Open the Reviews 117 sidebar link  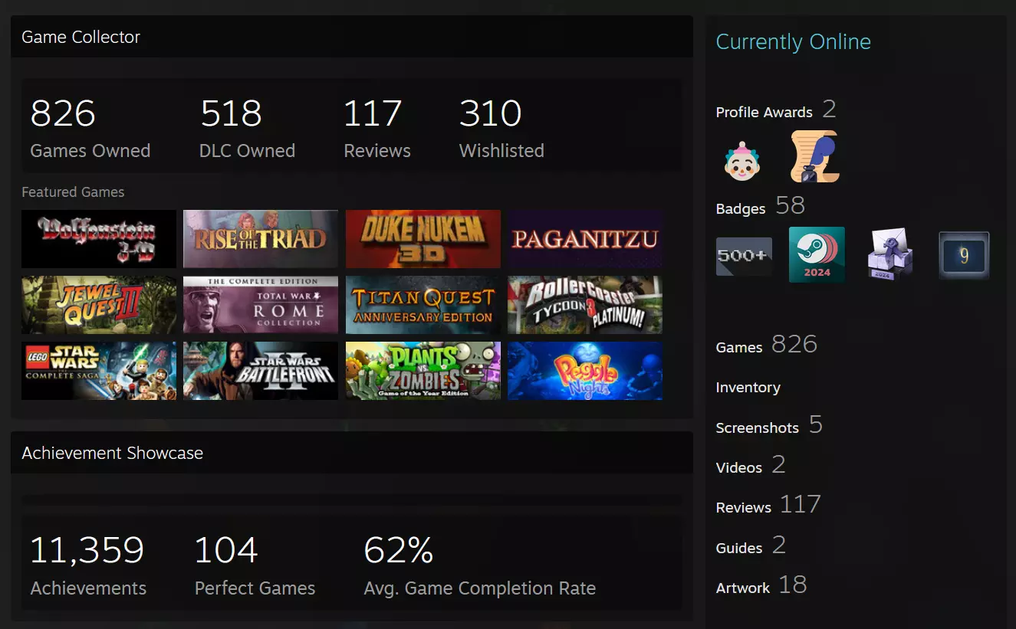tap(768, 506)
